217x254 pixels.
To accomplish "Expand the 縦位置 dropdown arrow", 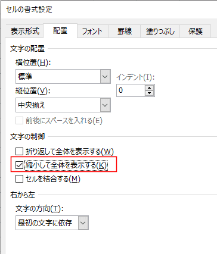I will [105, 105].
